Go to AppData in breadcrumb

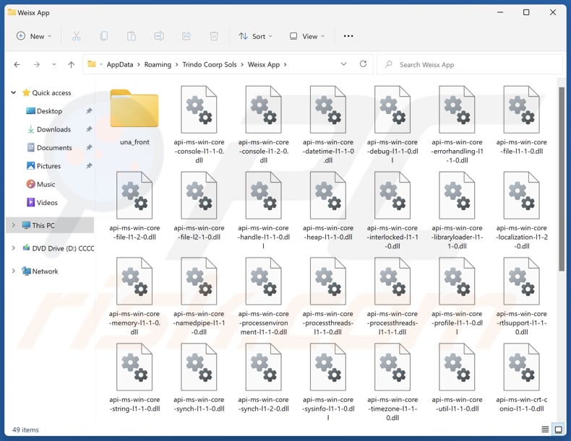pos(120,65)
